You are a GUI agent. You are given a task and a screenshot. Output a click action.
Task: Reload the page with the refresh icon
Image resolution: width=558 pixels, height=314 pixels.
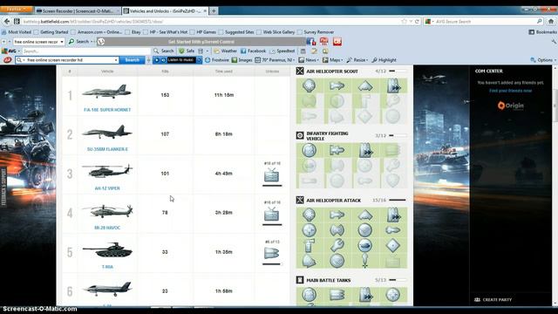(417, 21)
